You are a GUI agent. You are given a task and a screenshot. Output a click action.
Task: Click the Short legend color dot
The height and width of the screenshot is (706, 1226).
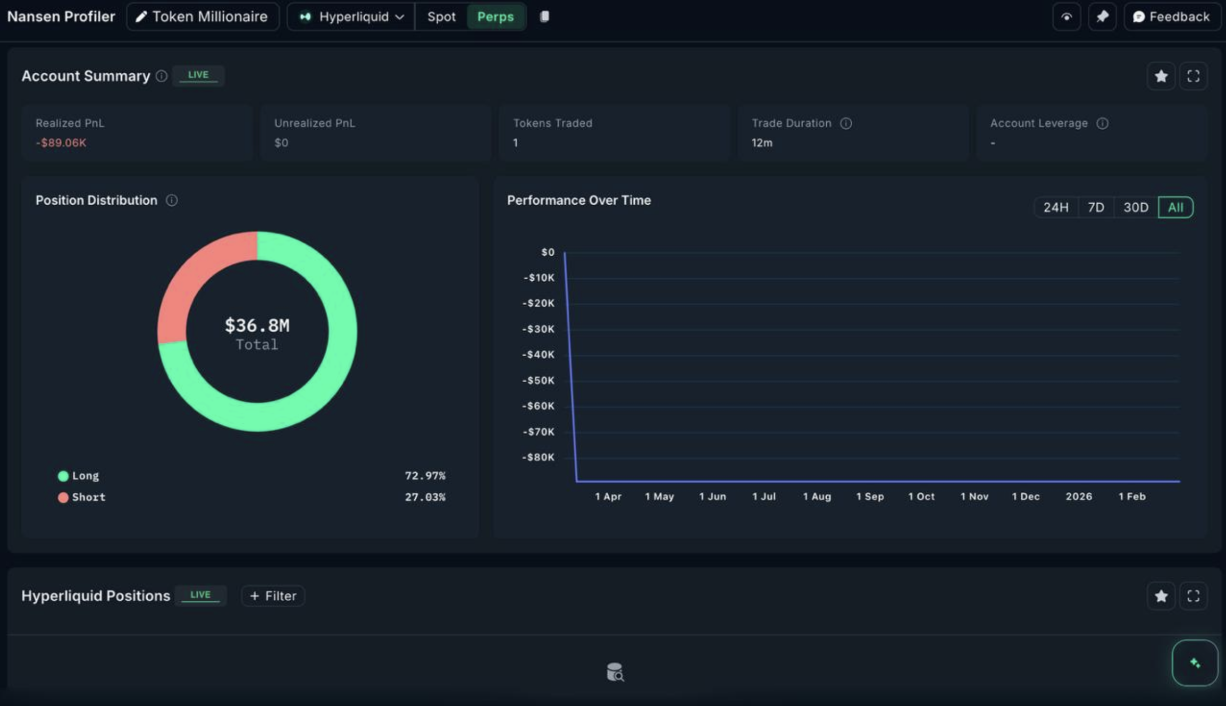pyautogui.click(x=63, y=498)
